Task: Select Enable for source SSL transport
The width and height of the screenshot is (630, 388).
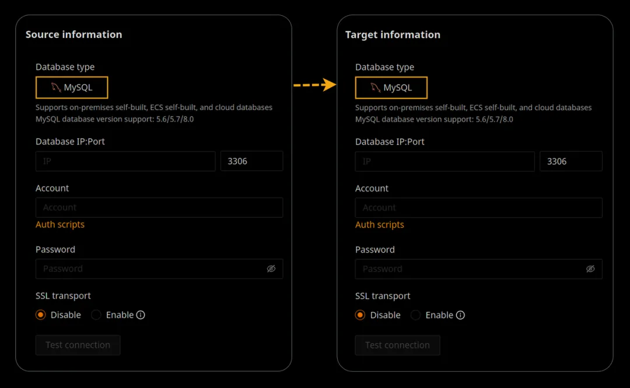Action: tap(96, 315)
